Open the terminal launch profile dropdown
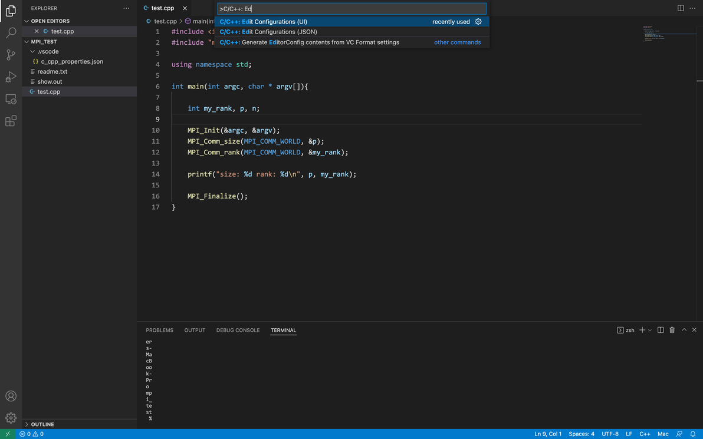The image size is (703, 439). [x=650, y=330]
